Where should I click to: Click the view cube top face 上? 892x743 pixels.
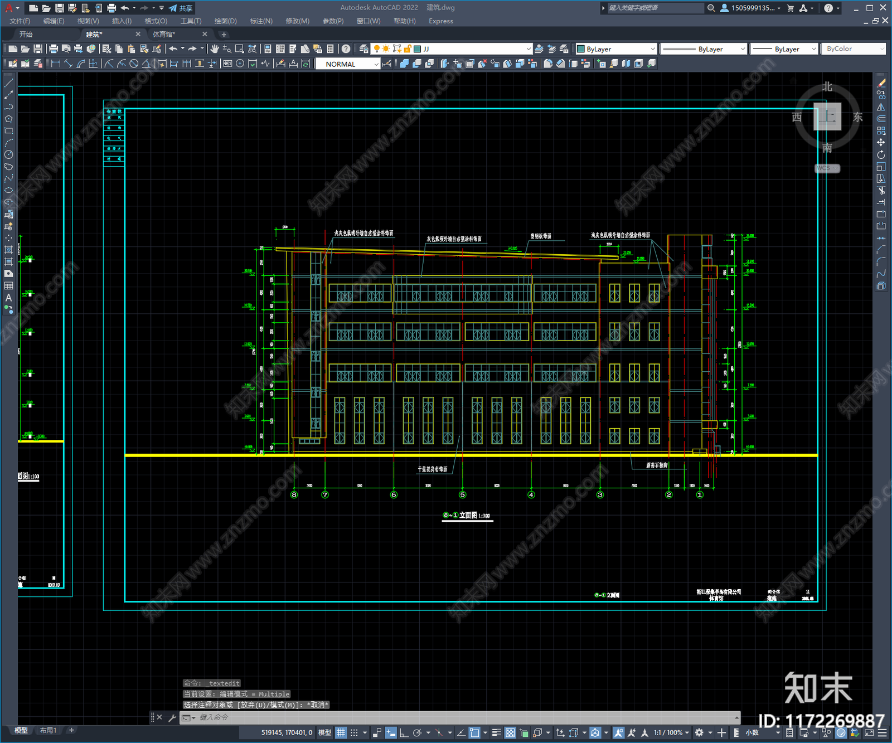click(827, 116)
